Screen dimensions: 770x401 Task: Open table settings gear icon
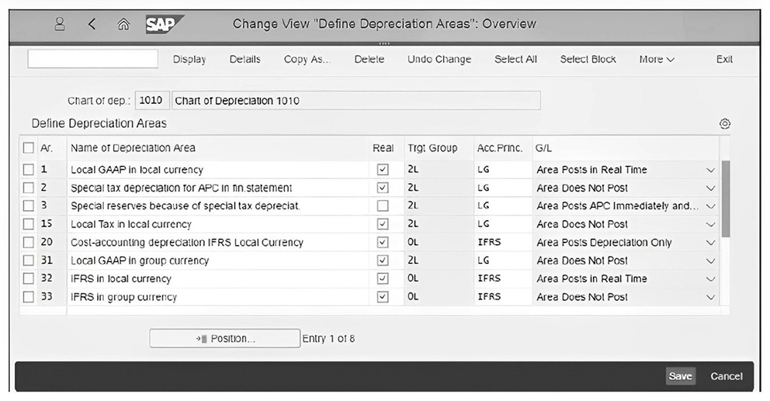(724, 124)
